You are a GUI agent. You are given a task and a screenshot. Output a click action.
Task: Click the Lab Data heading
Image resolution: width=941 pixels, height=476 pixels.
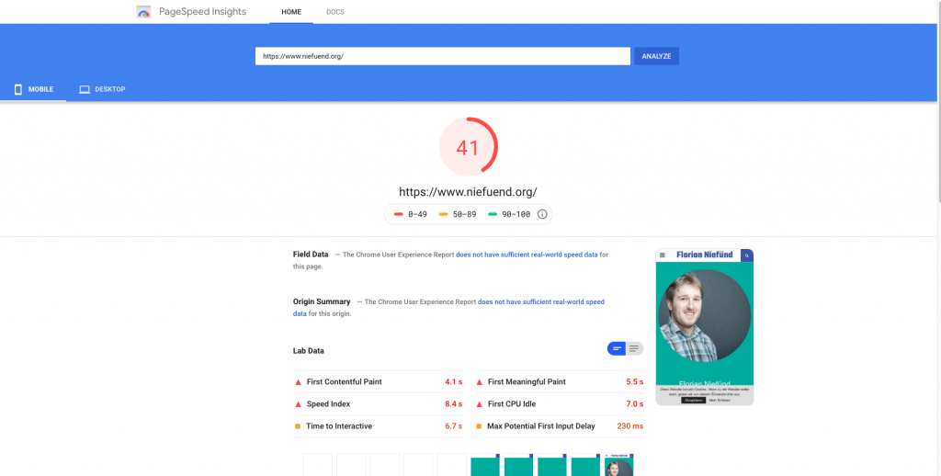tap(309, 350)
